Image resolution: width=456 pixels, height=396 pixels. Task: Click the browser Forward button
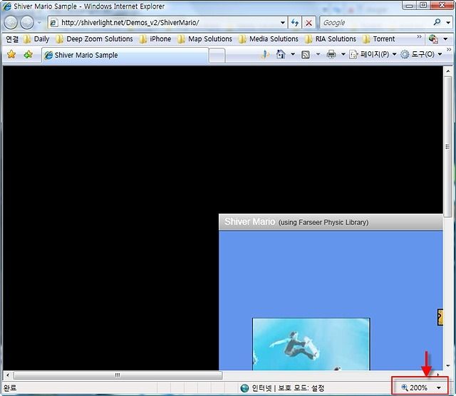pos(27,22)
